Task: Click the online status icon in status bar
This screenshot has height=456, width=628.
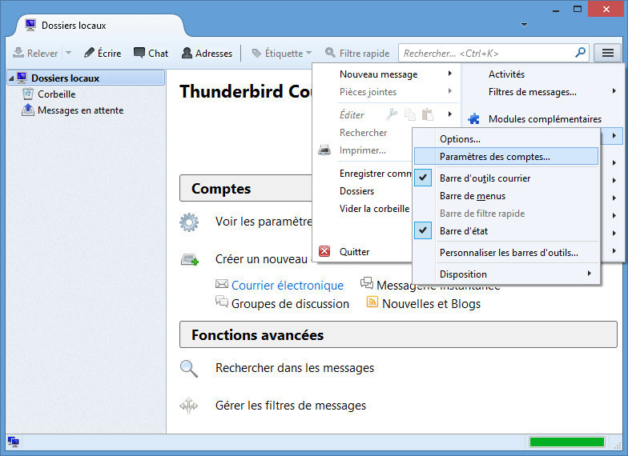Action: pos(13,442)
